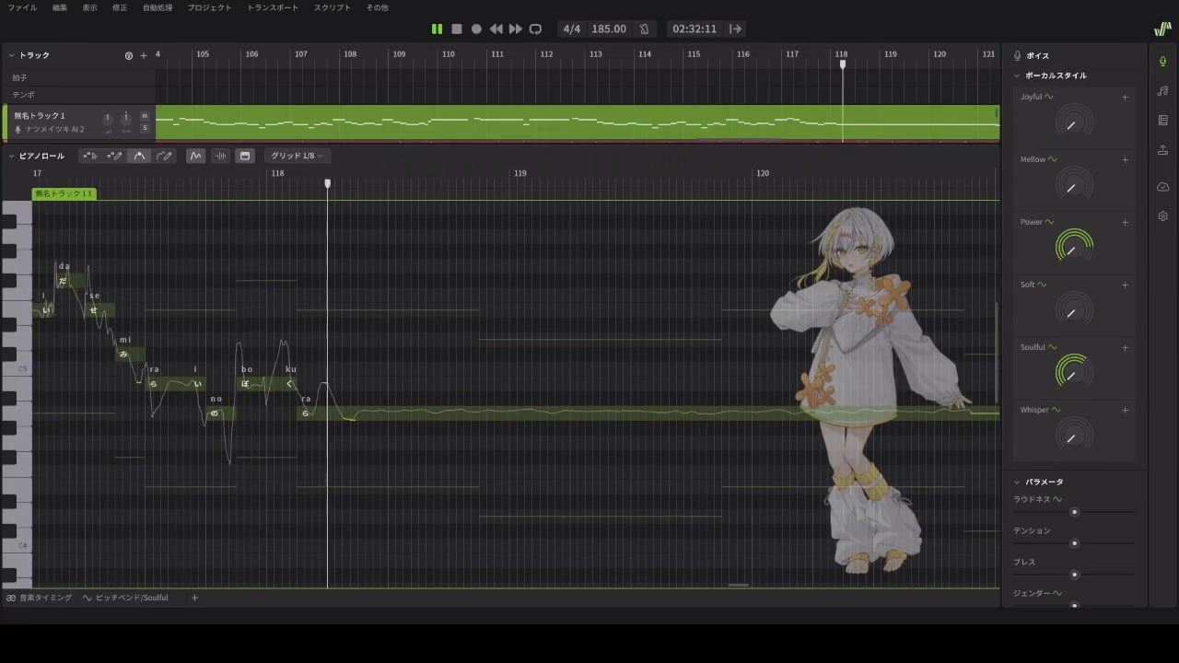Toggle the loop playback button
Screen dimensions: 1179x663
point(535,29)
